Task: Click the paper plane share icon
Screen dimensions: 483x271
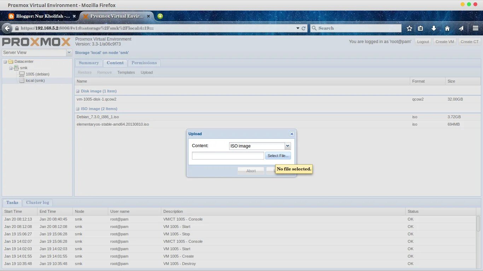Action: click(x=461, y=28)
